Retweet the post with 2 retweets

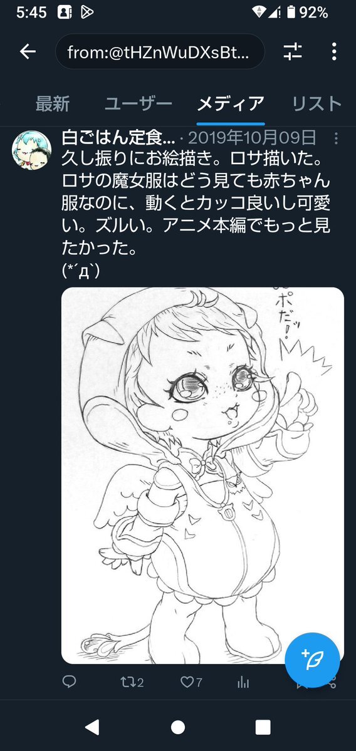[132, 682]
